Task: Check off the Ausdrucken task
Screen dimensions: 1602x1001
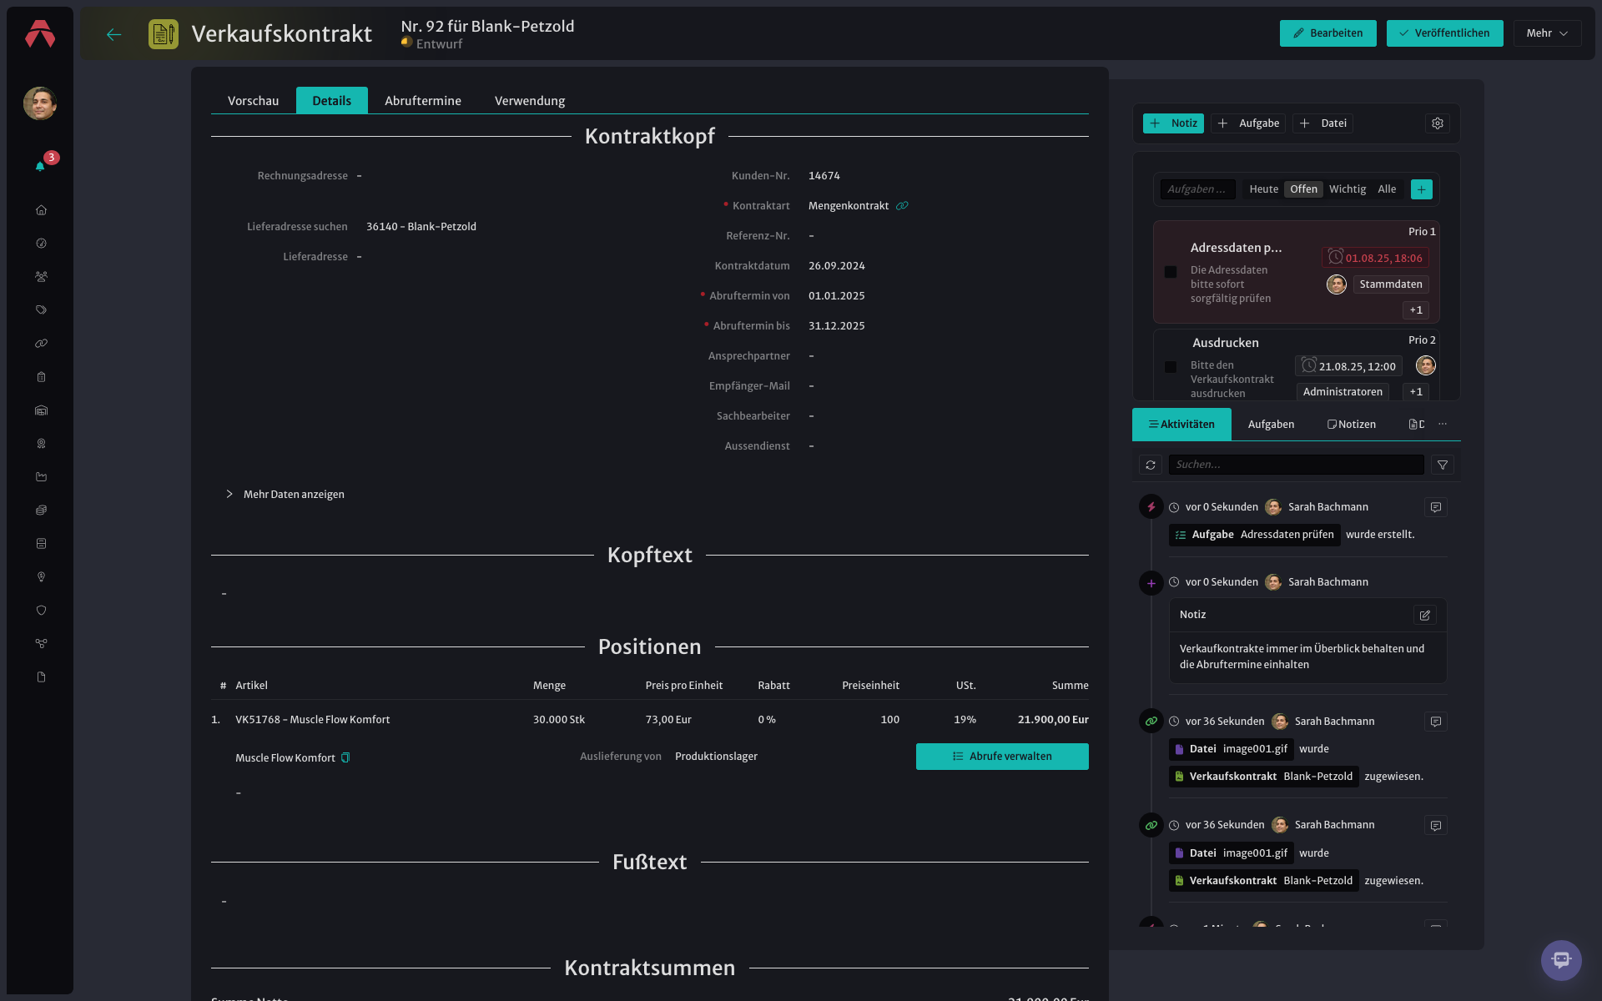Action: click(1171, 367)
